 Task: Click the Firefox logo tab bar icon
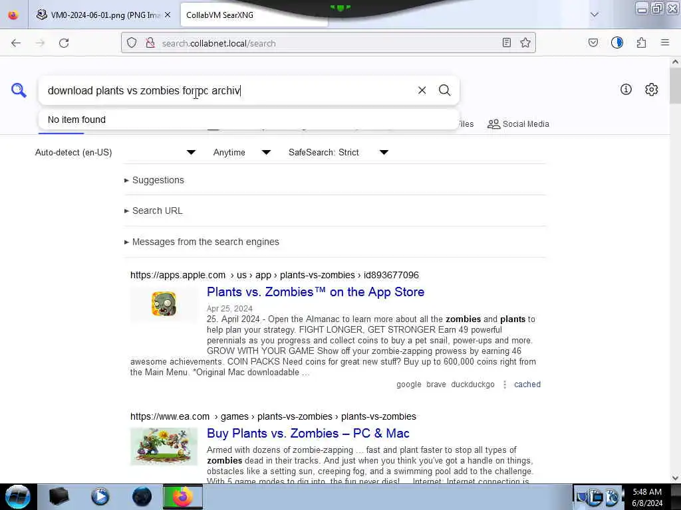[13, 15]
